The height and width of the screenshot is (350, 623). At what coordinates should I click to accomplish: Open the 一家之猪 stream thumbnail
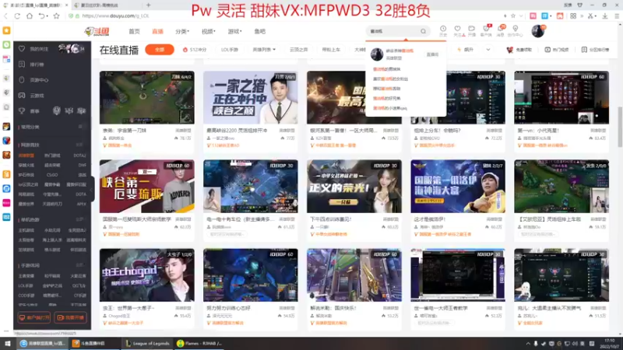pyautogui.click(x=251, y=98)
